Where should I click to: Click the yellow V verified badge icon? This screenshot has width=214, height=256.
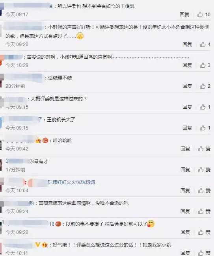coord(37,245)
